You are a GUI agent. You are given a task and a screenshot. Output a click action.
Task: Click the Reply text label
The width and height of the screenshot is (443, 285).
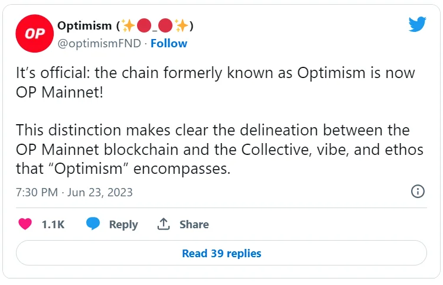pos(123,225)
